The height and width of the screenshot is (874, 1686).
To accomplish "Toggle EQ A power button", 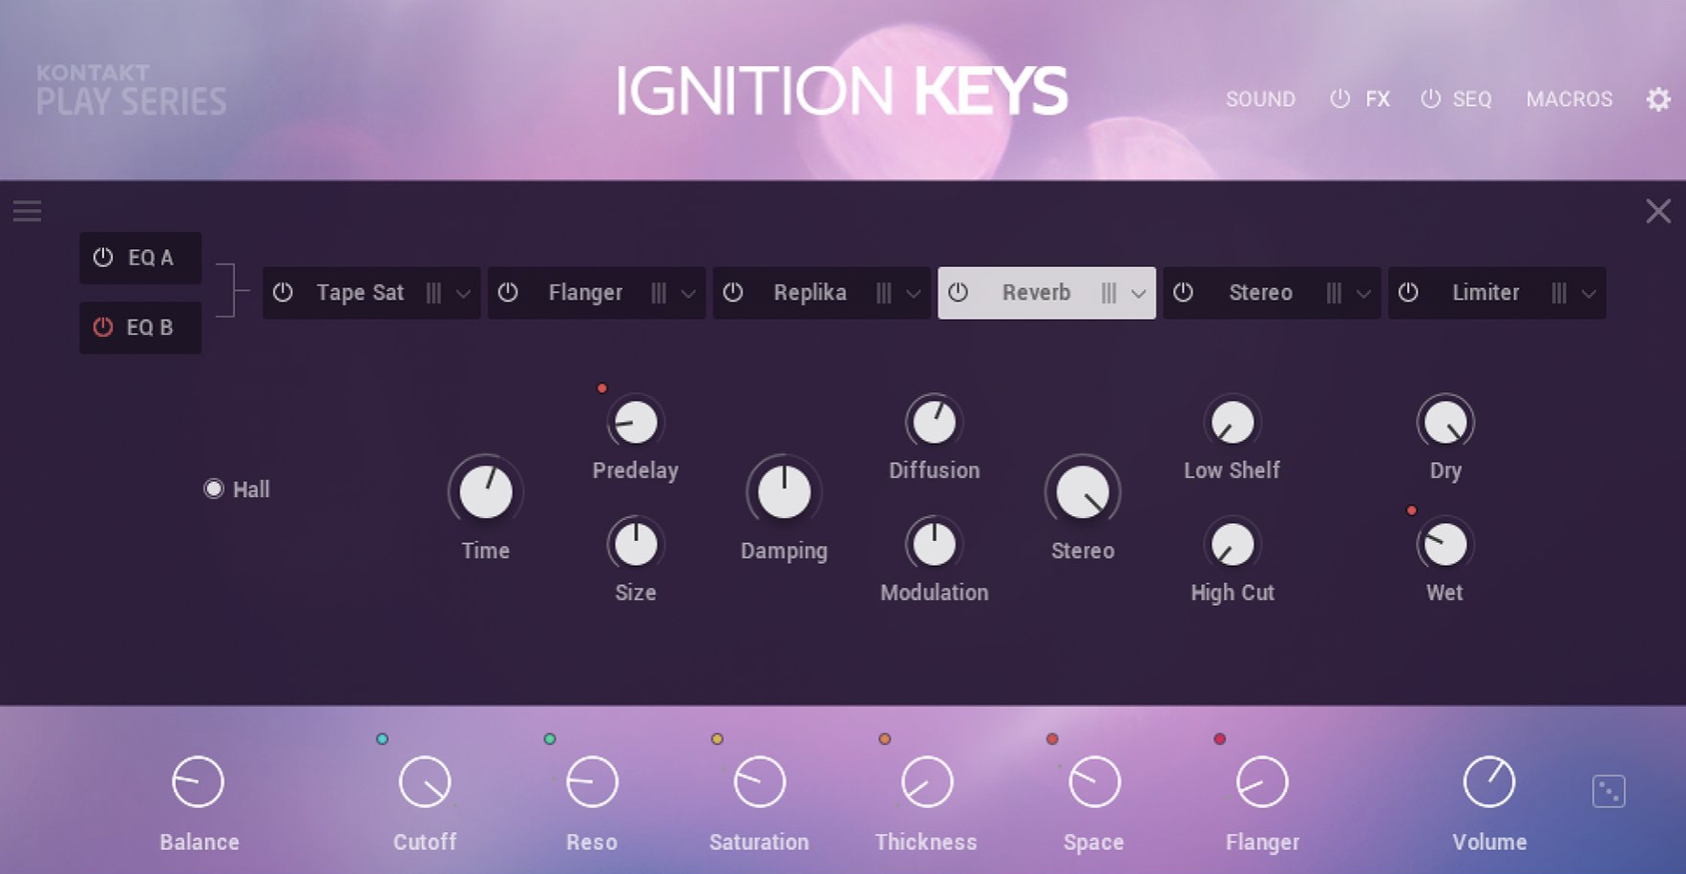I will point(103,257).
